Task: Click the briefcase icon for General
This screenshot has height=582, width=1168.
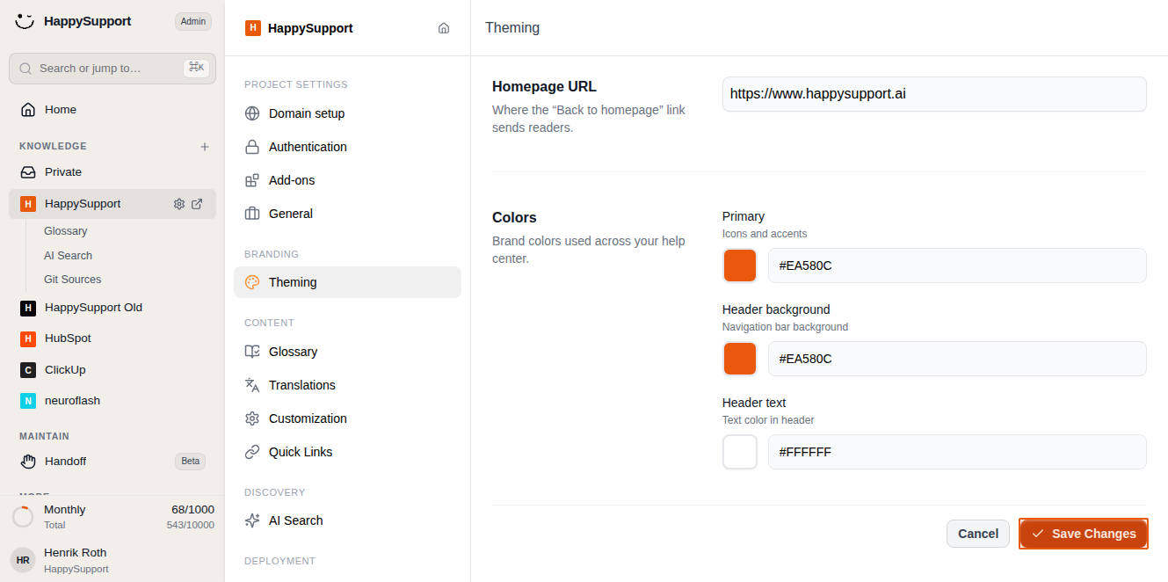Action: pos(252,214)
